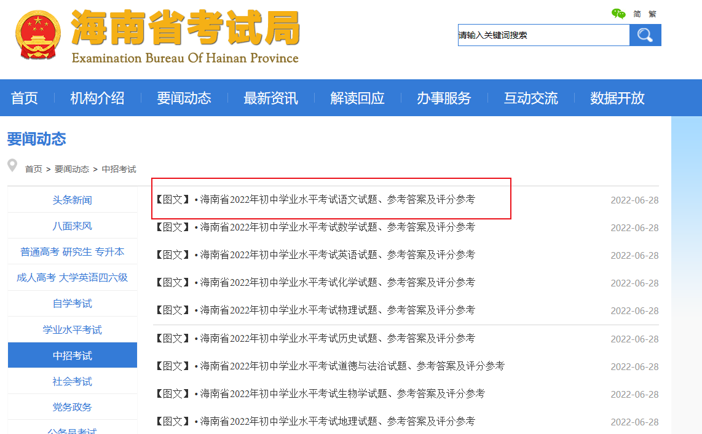The image size is (702, 434).
Task: Open the 首页 navigation menu item
Action: pos(24,98)
